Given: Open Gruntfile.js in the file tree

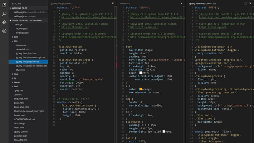Looking at the screenshot, I should coord(19,123).
